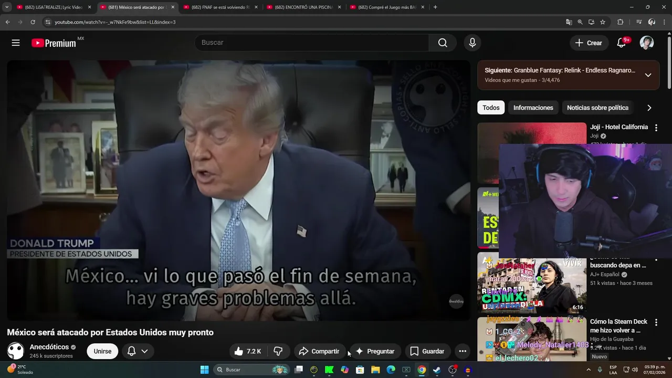Viewport: 672px width, 378px height.
Task: Click the browser address bar URL
Action: pos(115,22)
